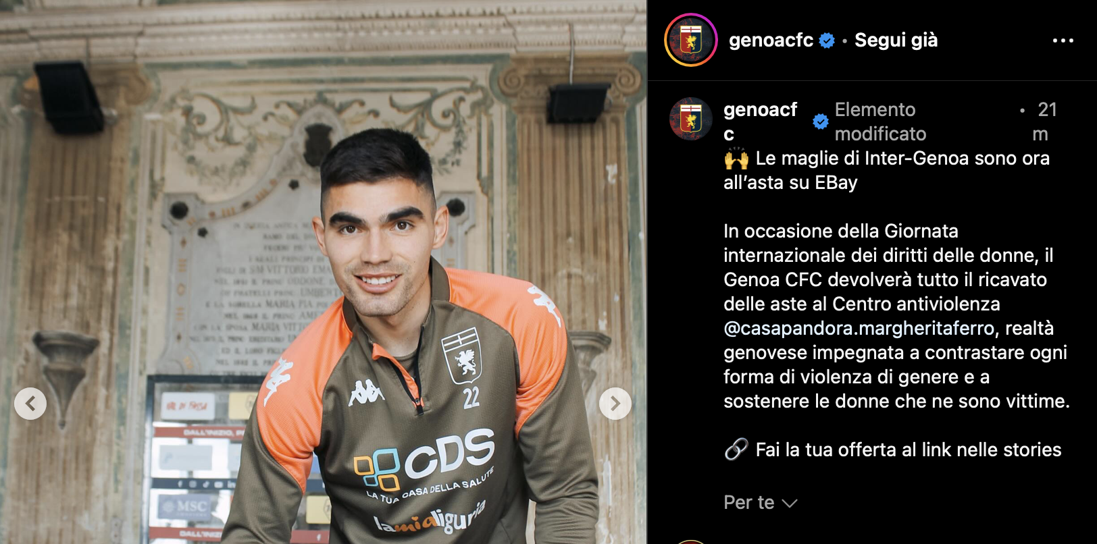The image size is (1097, 544).
Task: Expand the Per te comments filter
Action: [761, 503]
